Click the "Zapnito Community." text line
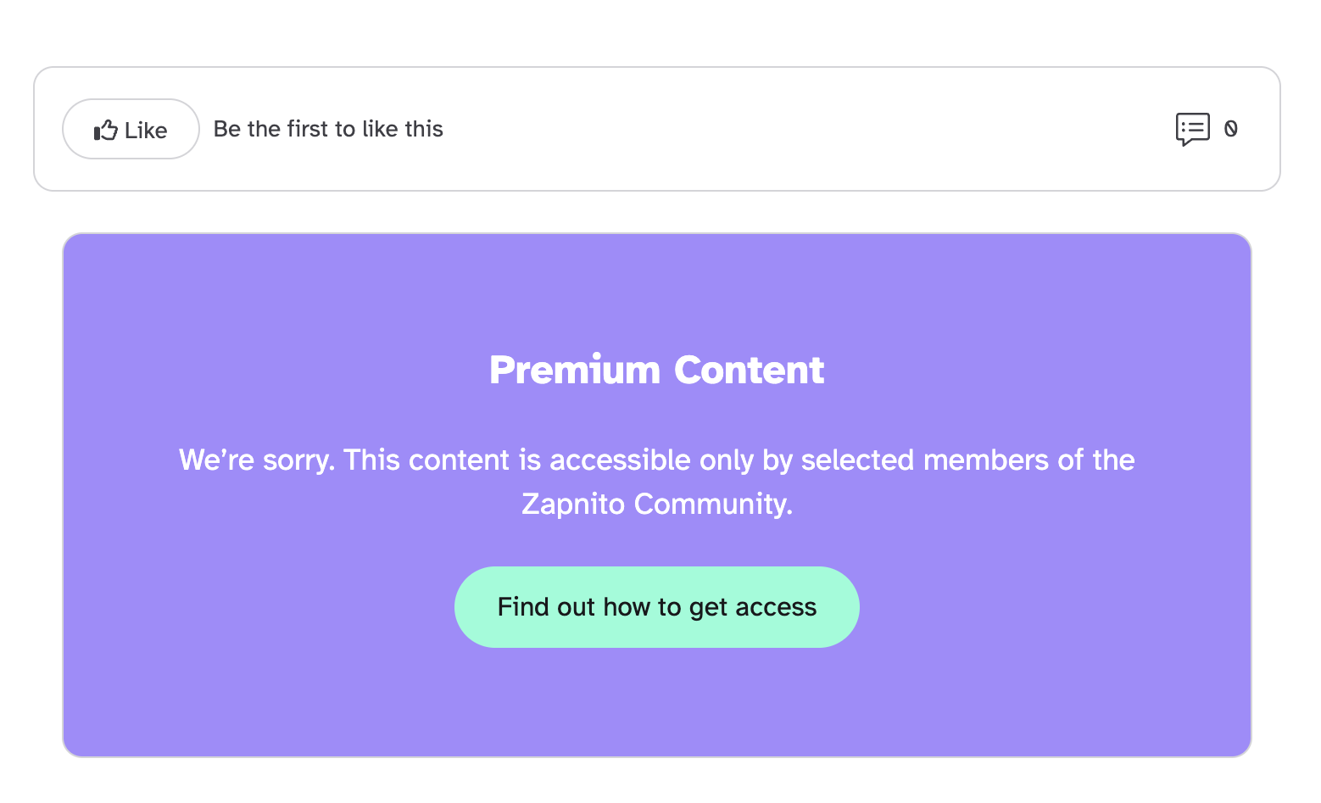1321x803 pixels. (656, 504)
